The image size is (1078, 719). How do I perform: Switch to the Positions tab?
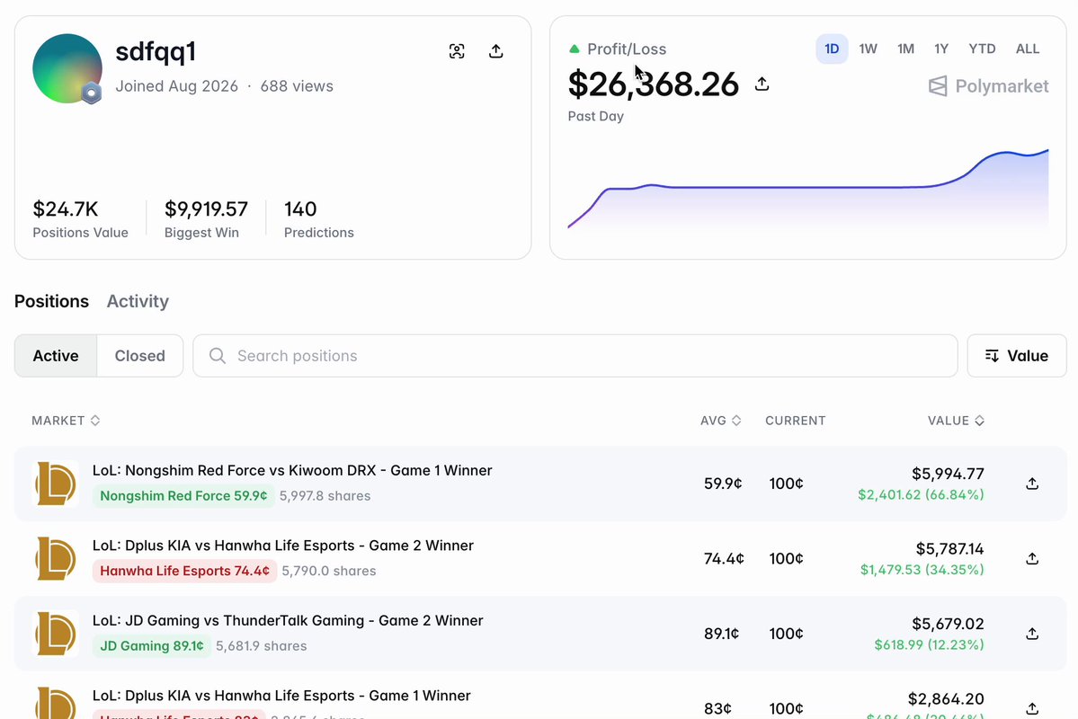(x=51, y=301)
